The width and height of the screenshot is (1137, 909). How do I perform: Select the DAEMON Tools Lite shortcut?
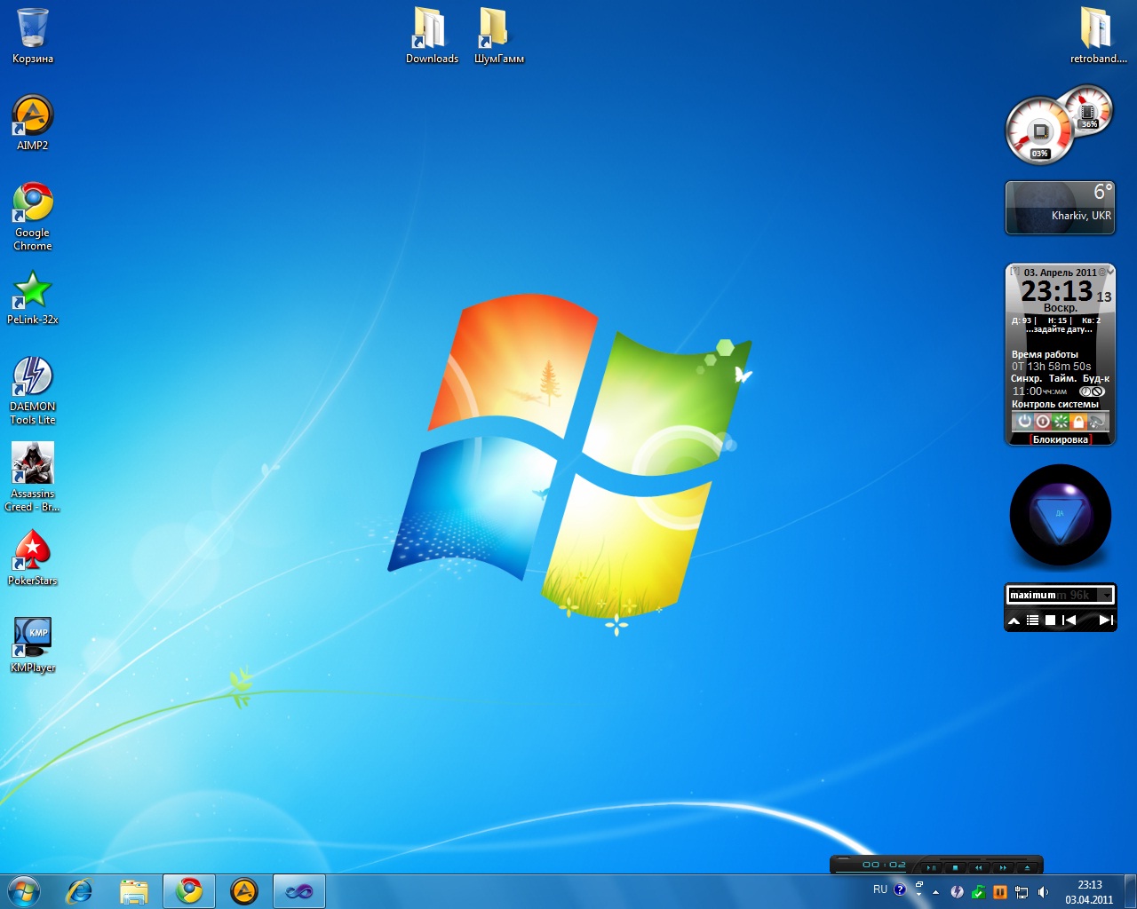coord(33,391)
